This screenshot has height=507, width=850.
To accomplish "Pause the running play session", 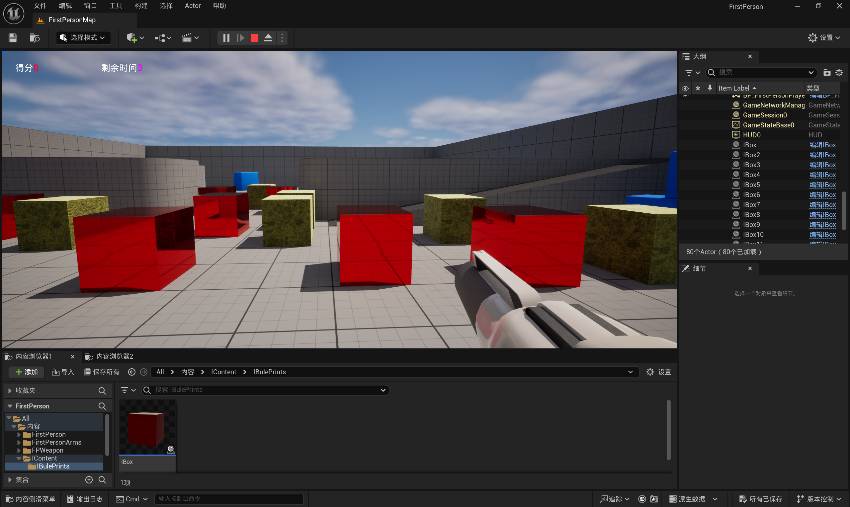I will 226,37.
